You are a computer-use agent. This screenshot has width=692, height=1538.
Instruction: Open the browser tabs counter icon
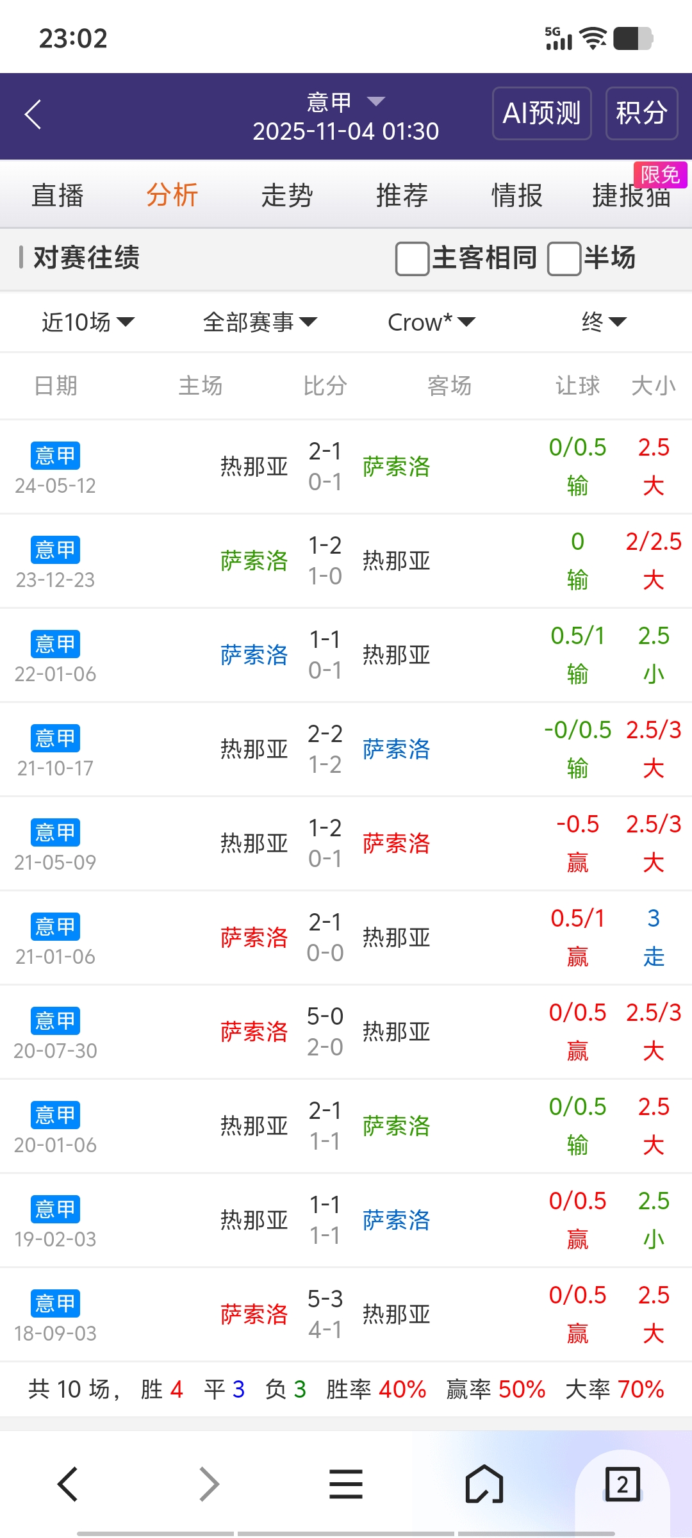(622, 1484)
